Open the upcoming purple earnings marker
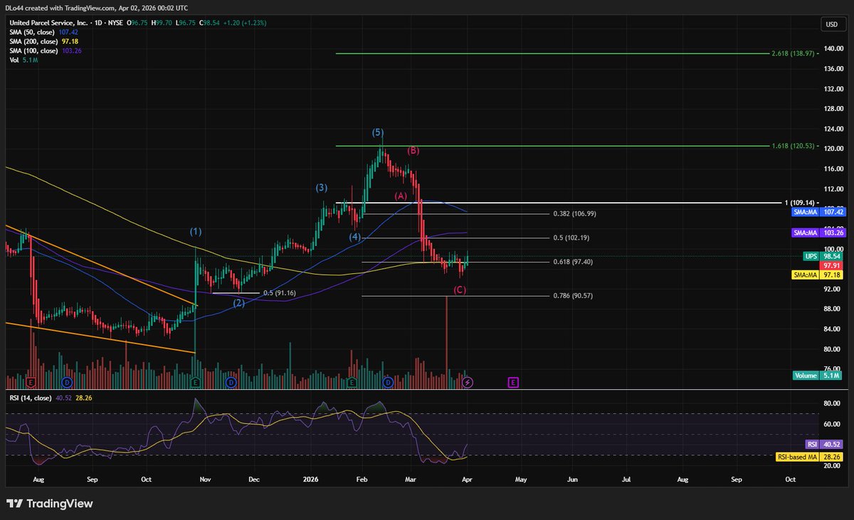Image resolution: width=854 pixels, height=520 pixels. (x=513, y=383)
